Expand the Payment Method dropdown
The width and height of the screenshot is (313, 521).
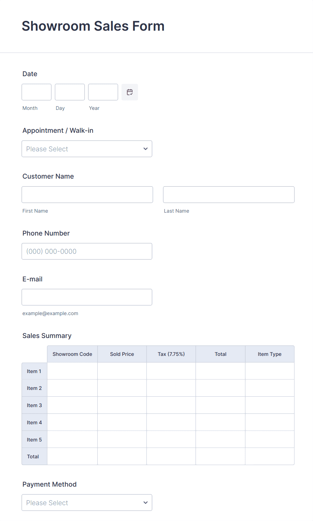[87, 502]
